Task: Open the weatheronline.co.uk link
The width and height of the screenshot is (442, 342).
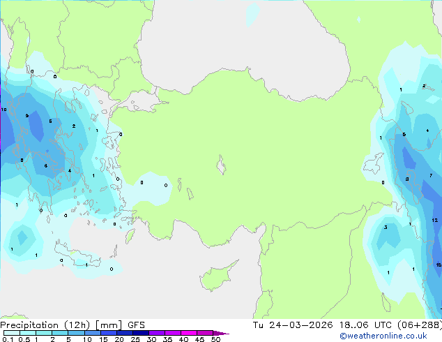Action: click(383, 336)
